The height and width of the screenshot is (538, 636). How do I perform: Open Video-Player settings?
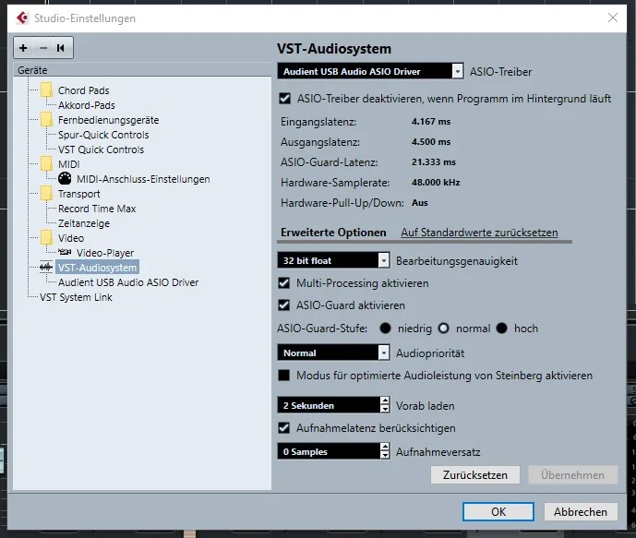[105, 253]
